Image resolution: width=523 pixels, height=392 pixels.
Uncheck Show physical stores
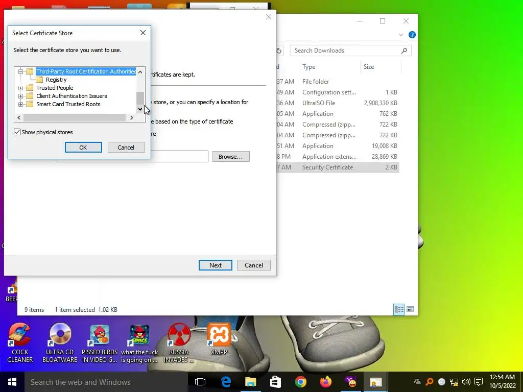[x=17, y=132]
